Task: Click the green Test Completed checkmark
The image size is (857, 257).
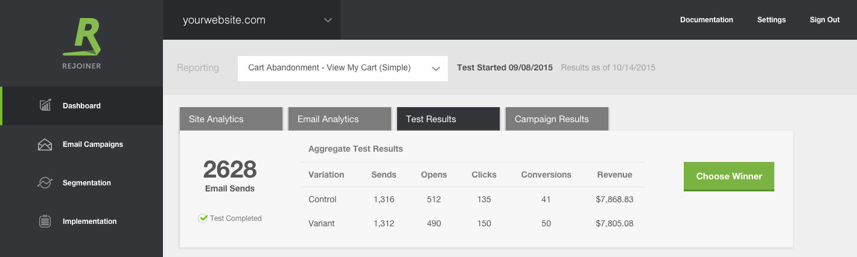Action: point(203,218)
